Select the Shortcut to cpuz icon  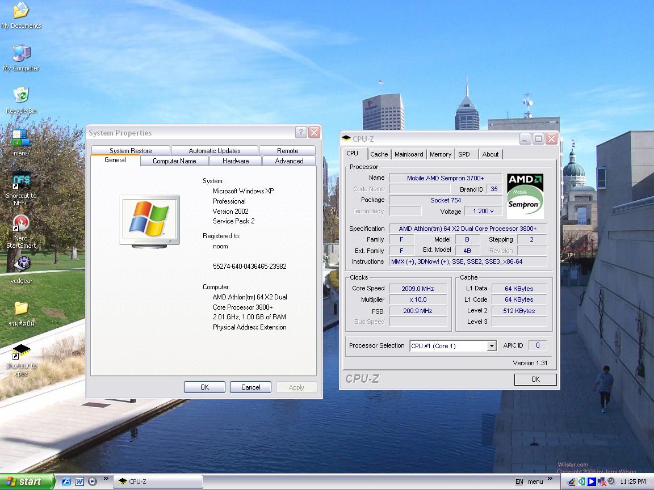21,360
